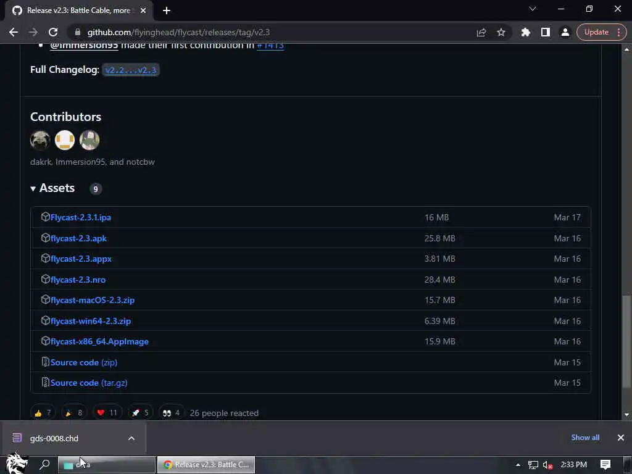View the site security lock icon
632x474 pixels.
tap(78, 32)
